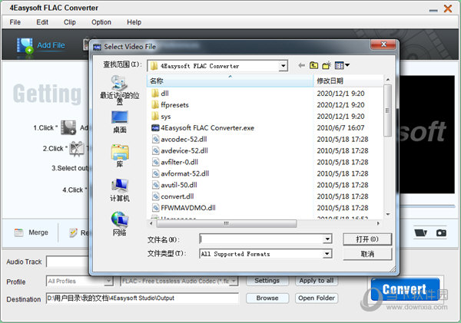
Task: Go back using the dialog's left arrow icon
Action: point(301,65)
